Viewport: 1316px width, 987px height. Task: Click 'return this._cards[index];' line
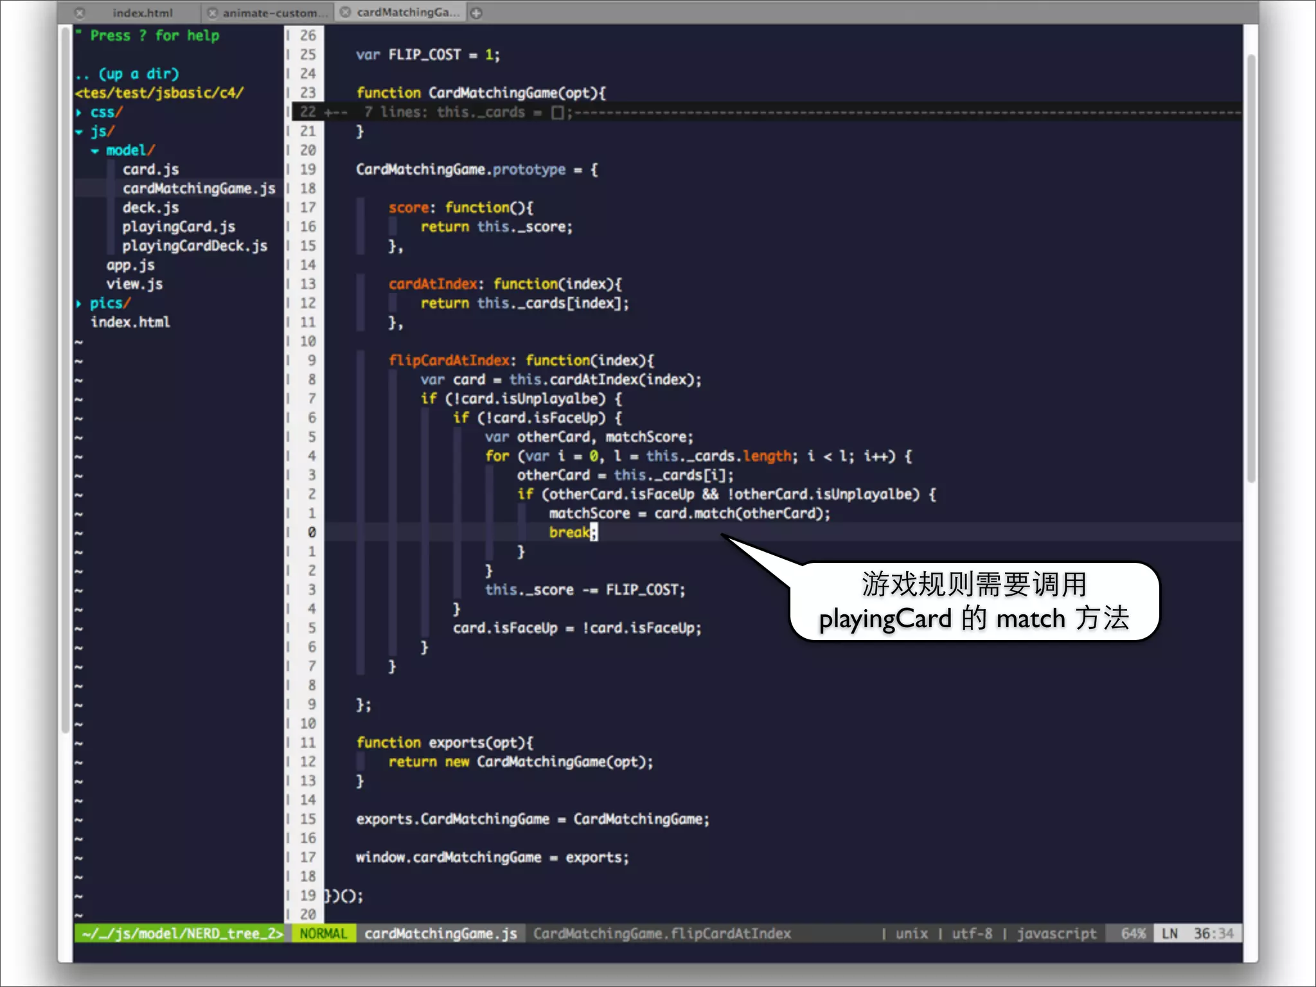tap(525, 303)
